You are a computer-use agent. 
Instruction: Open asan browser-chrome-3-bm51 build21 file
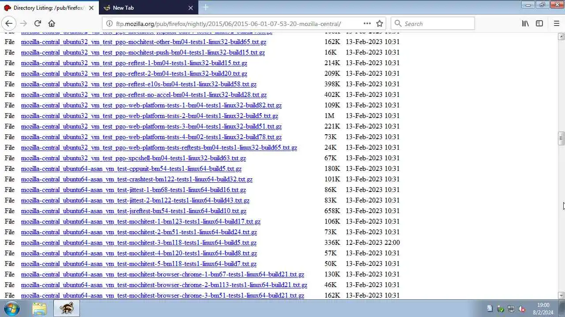pyautogui.click(x=162, y=295)
